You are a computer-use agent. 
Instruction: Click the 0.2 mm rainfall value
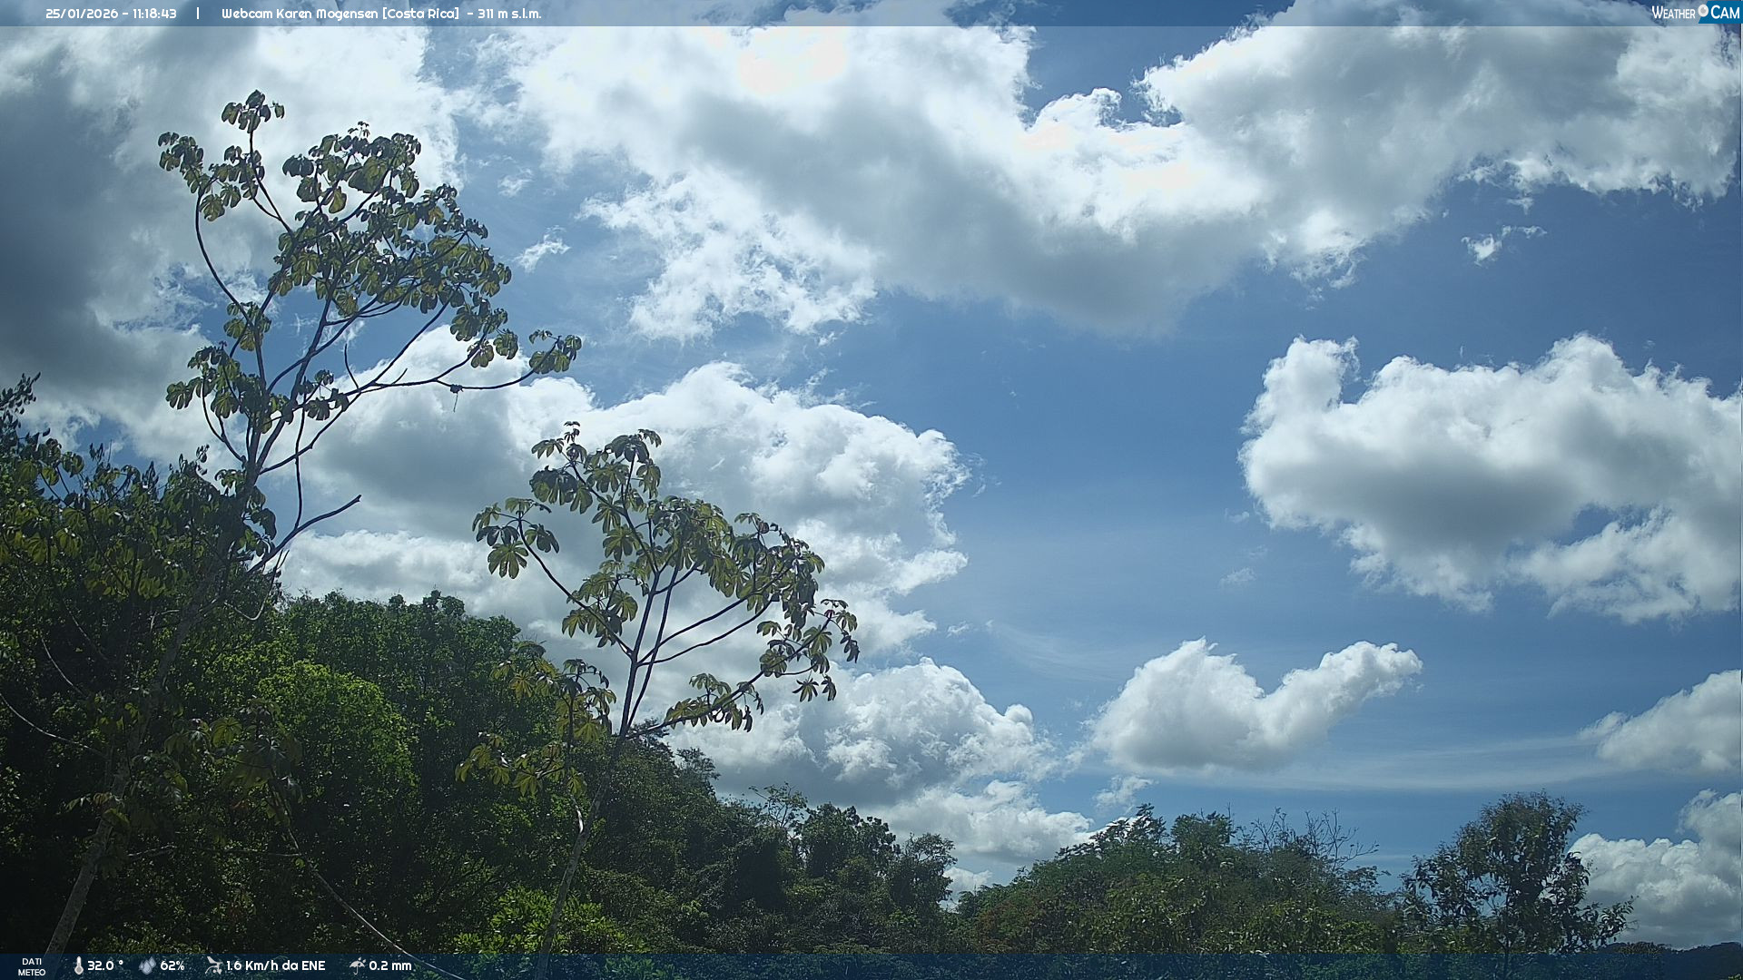pos(390,965)
